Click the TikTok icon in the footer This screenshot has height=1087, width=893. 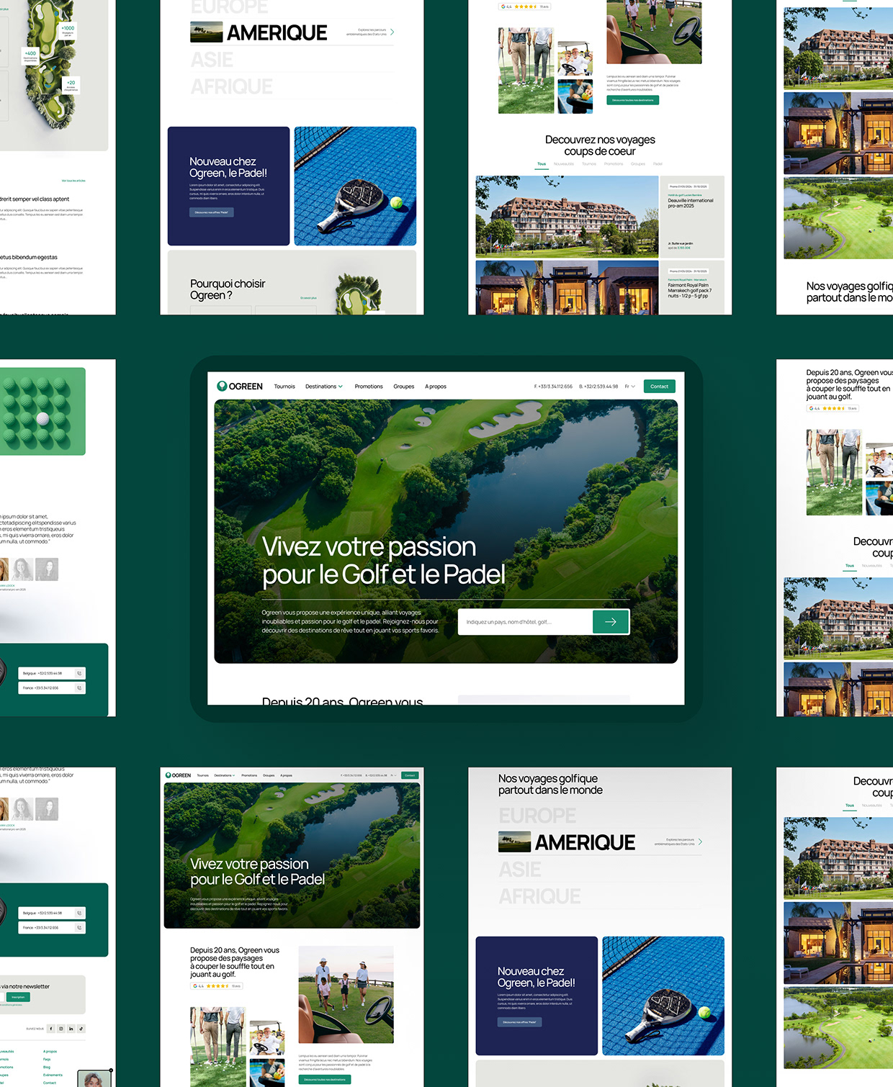(81, 1029)
